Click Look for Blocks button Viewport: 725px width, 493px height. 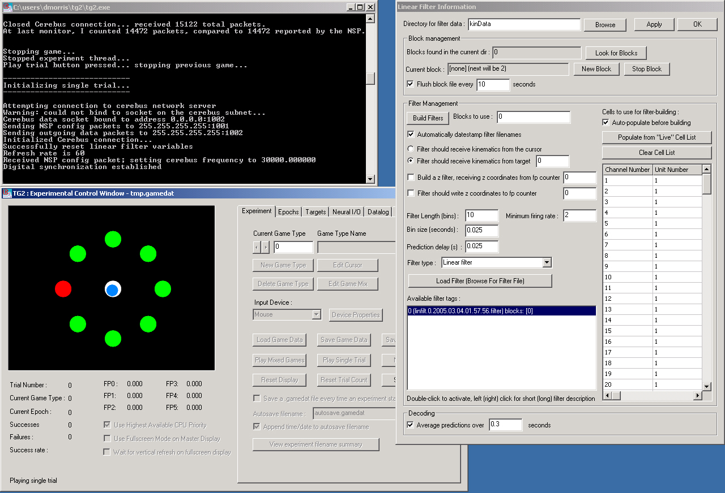coord(616,53)
